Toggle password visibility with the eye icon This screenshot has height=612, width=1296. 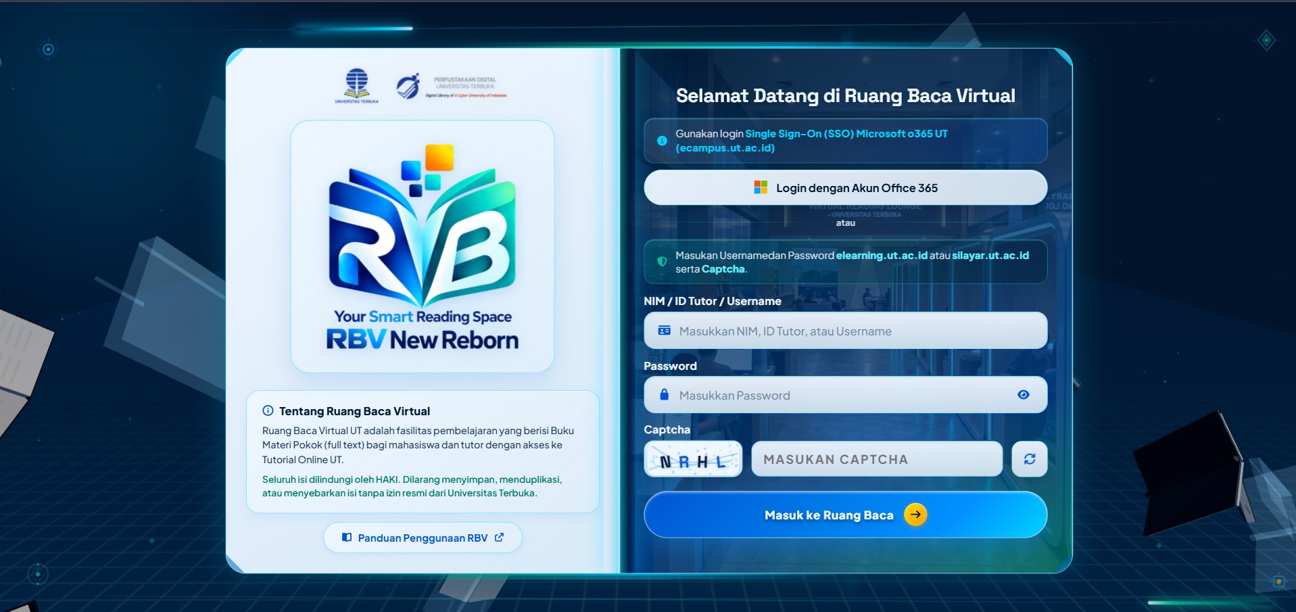point(1024,395)
